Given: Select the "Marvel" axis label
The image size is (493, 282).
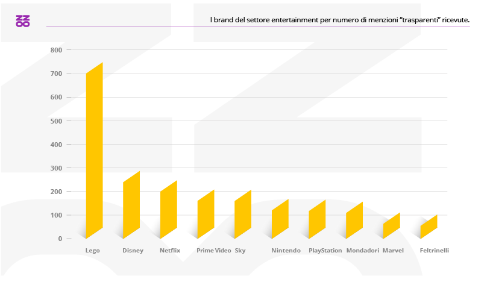Looking at the screenshot, I should click(393, 251).
